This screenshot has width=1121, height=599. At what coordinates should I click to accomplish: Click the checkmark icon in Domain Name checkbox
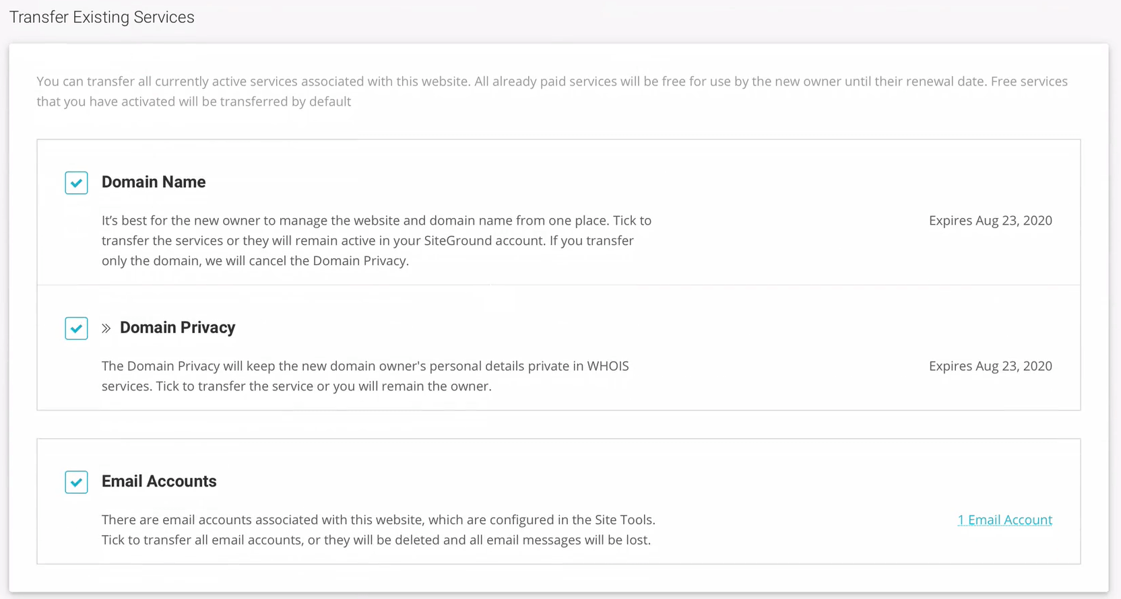tap(76, 182)
